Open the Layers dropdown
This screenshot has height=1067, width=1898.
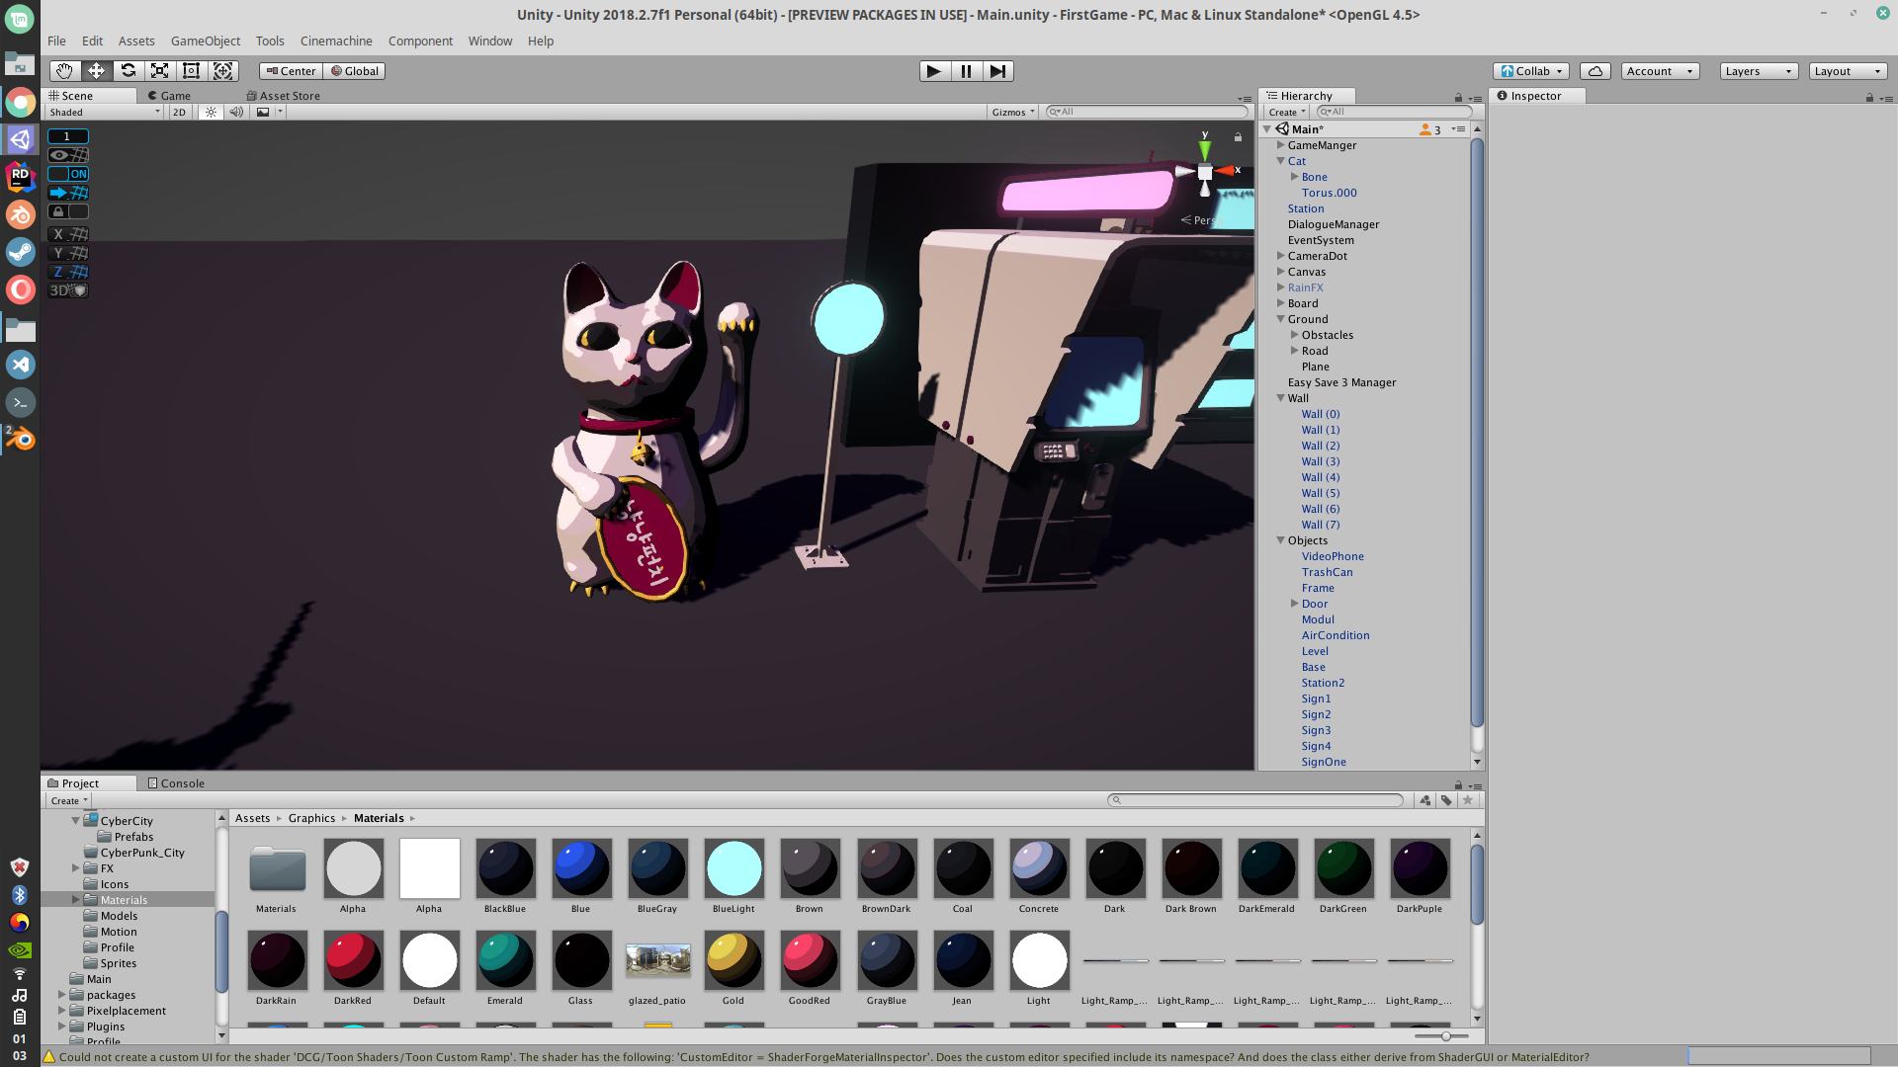click(x=1759, y=71)
